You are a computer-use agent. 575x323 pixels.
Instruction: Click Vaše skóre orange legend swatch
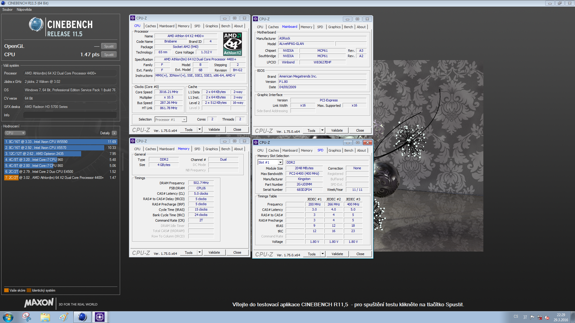(x=6, y=290)
